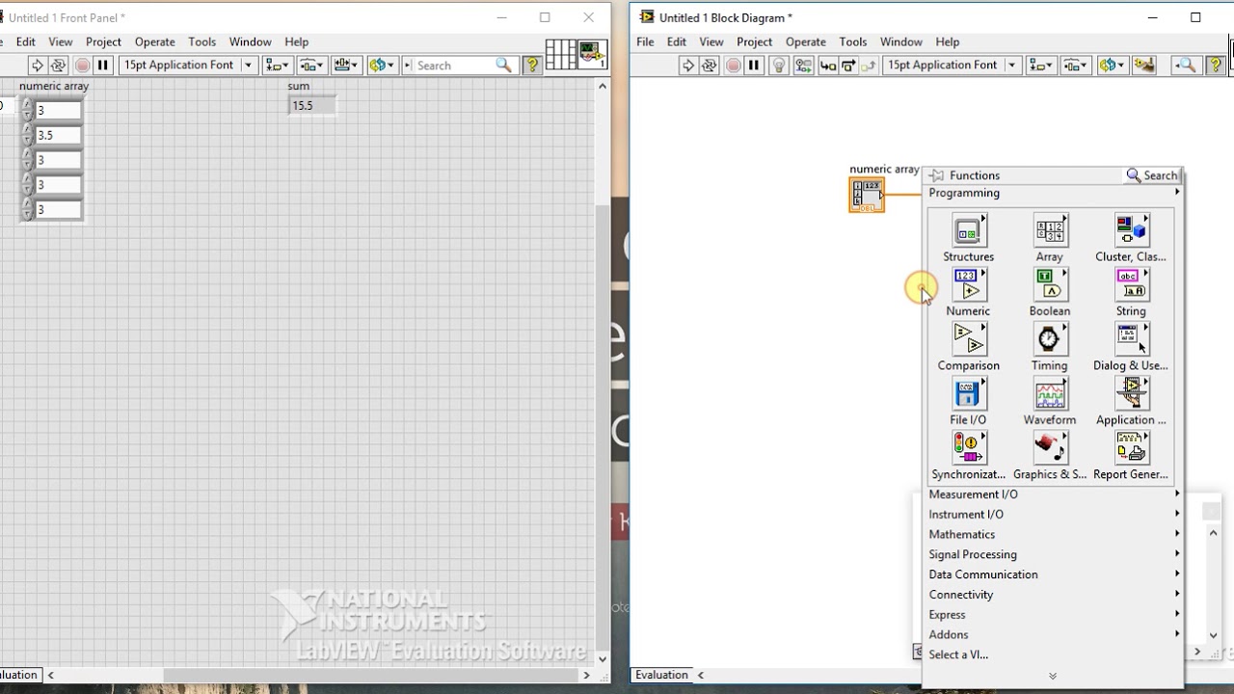
Task: Click Run Continuously in Front Panel toolbar
Action: point(58,66)
